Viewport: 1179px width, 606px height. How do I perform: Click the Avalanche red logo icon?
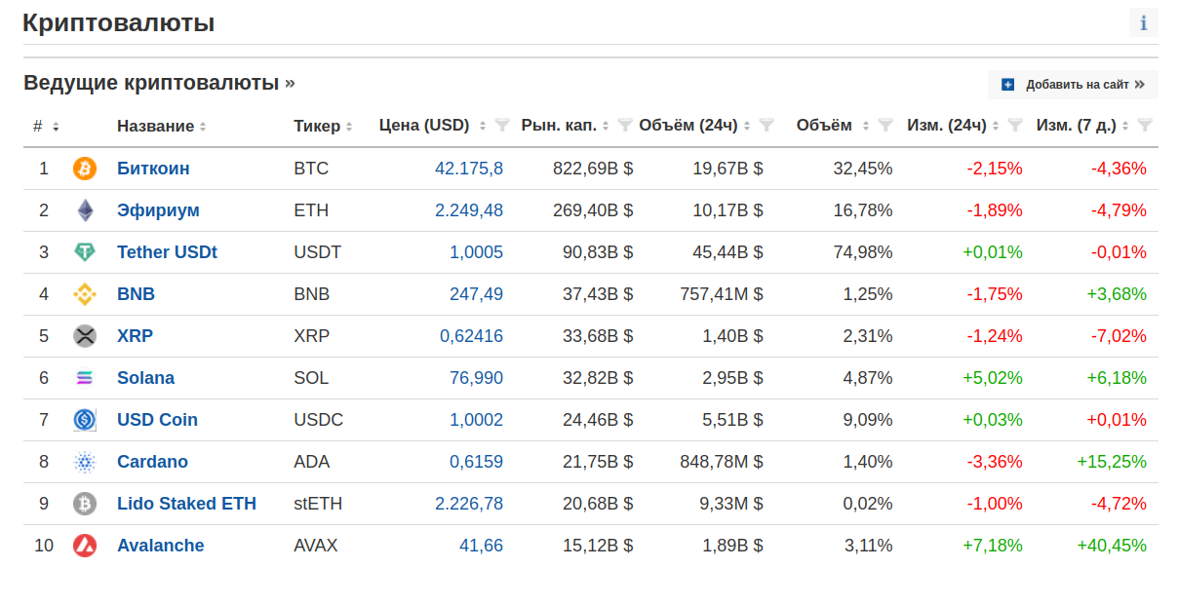click(x=85, y=546)
